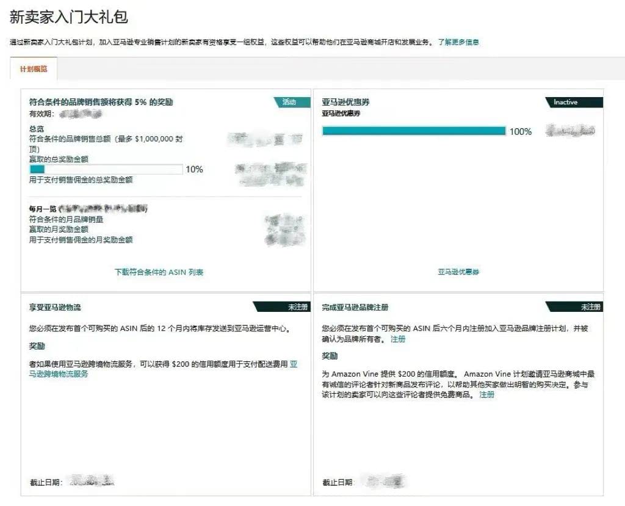This screenshot has width=625, height=506.
Task: Click the 10% reward progress bar
Action: tap(106, 169)
